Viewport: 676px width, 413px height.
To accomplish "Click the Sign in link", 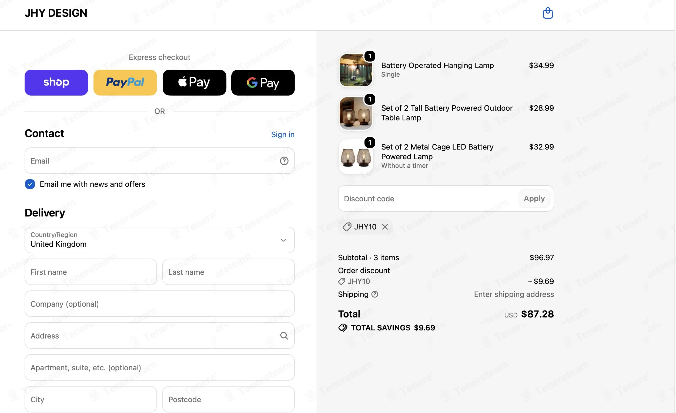I will coord(283,134).
